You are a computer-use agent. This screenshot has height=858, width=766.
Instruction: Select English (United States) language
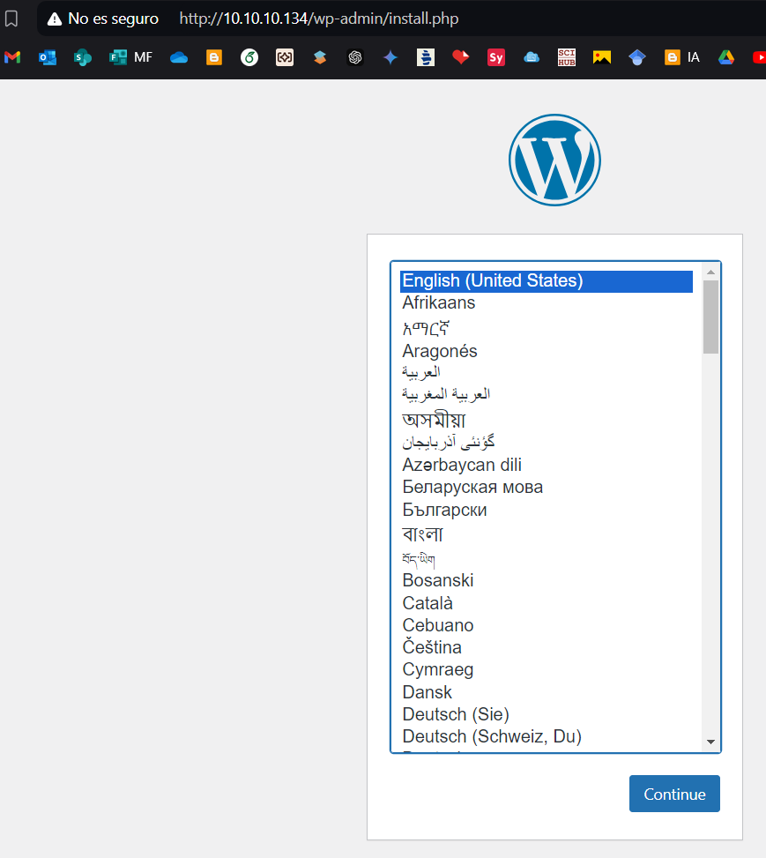click(x=546, y=280)
